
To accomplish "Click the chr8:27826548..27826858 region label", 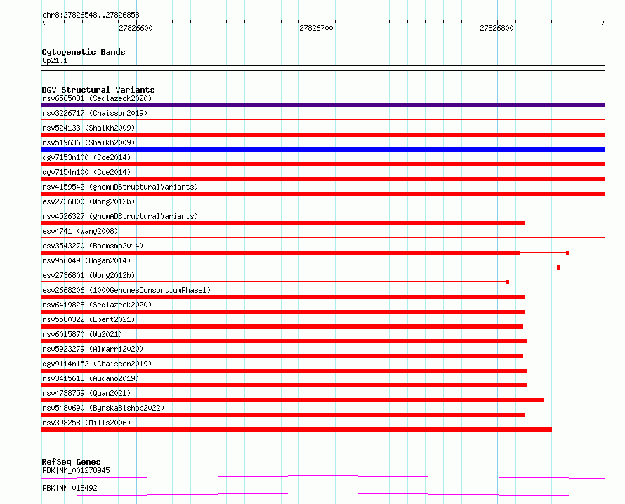I will tap(91, 15).
